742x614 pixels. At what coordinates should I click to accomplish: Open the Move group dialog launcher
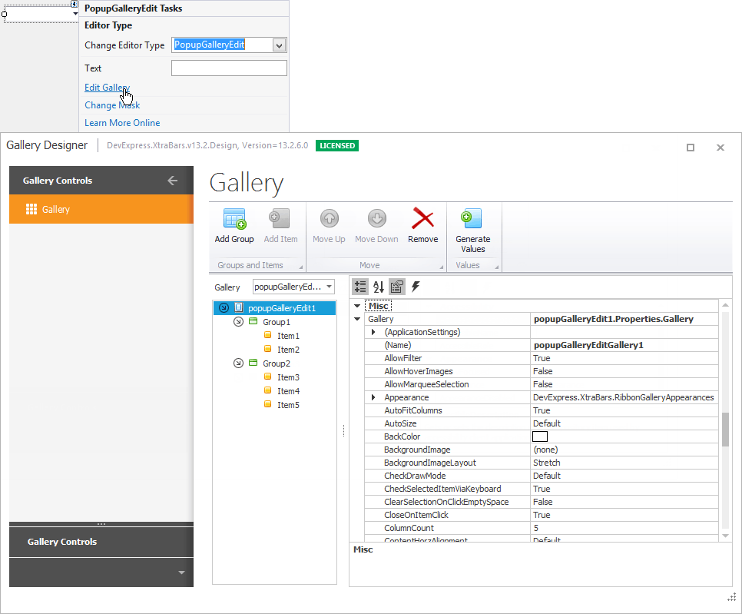click(x=441, y=267)
